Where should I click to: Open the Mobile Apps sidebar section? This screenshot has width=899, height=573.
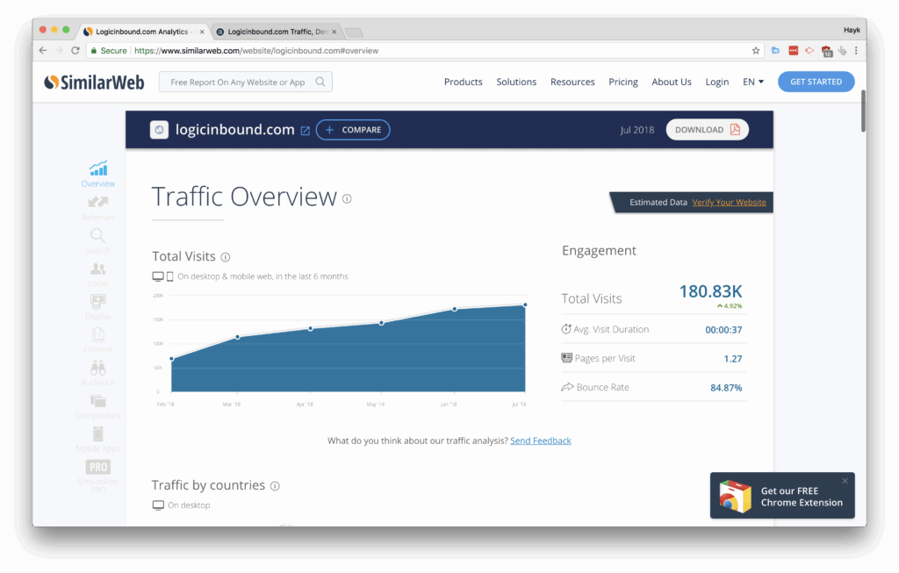(98, 440)
